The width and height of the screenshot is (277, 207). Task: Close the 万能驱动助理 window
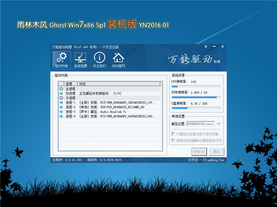click(222, 47)
